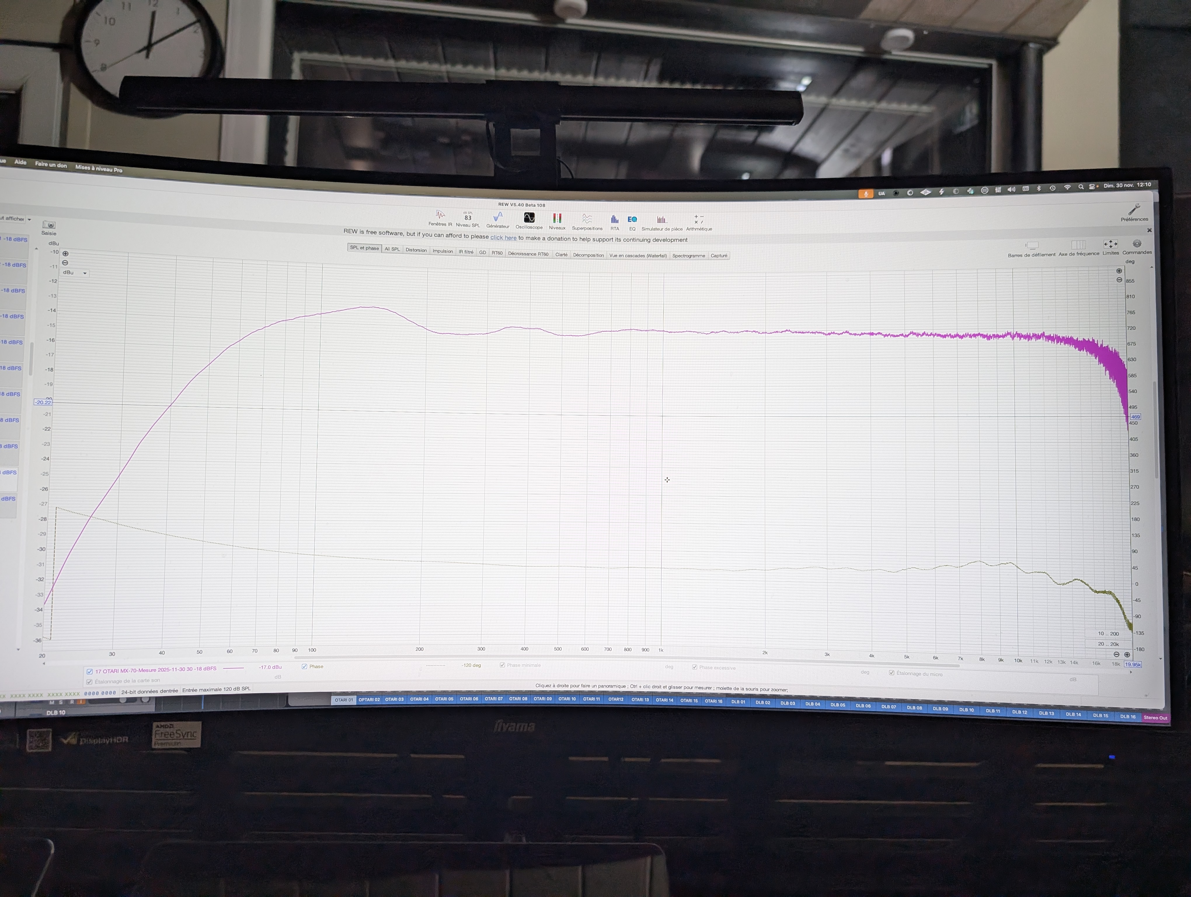Click the 'click here' donation link
Screen dimensions: 1191x897
click(503, 238)
